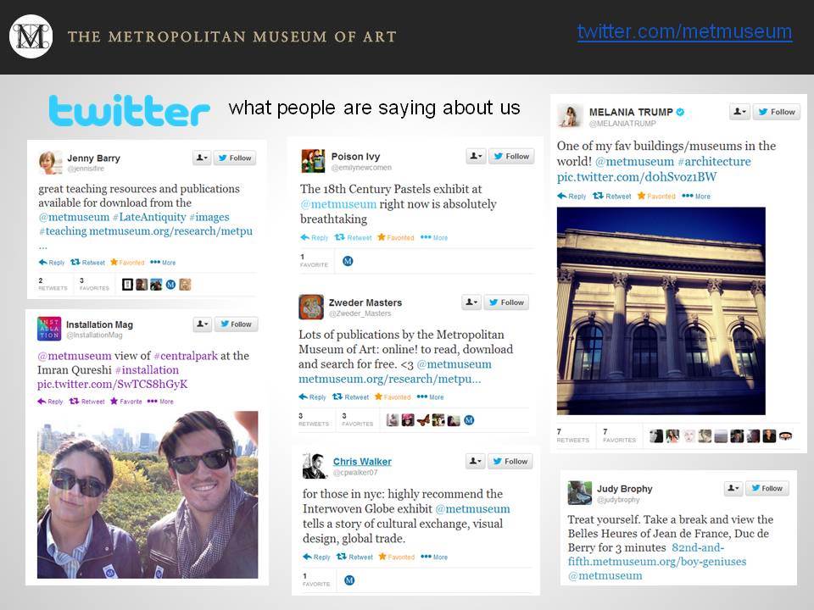This screenshot has height=610, width=814.
Task: Open #centralpark hashtag link
Action: [x=186, y=356]
